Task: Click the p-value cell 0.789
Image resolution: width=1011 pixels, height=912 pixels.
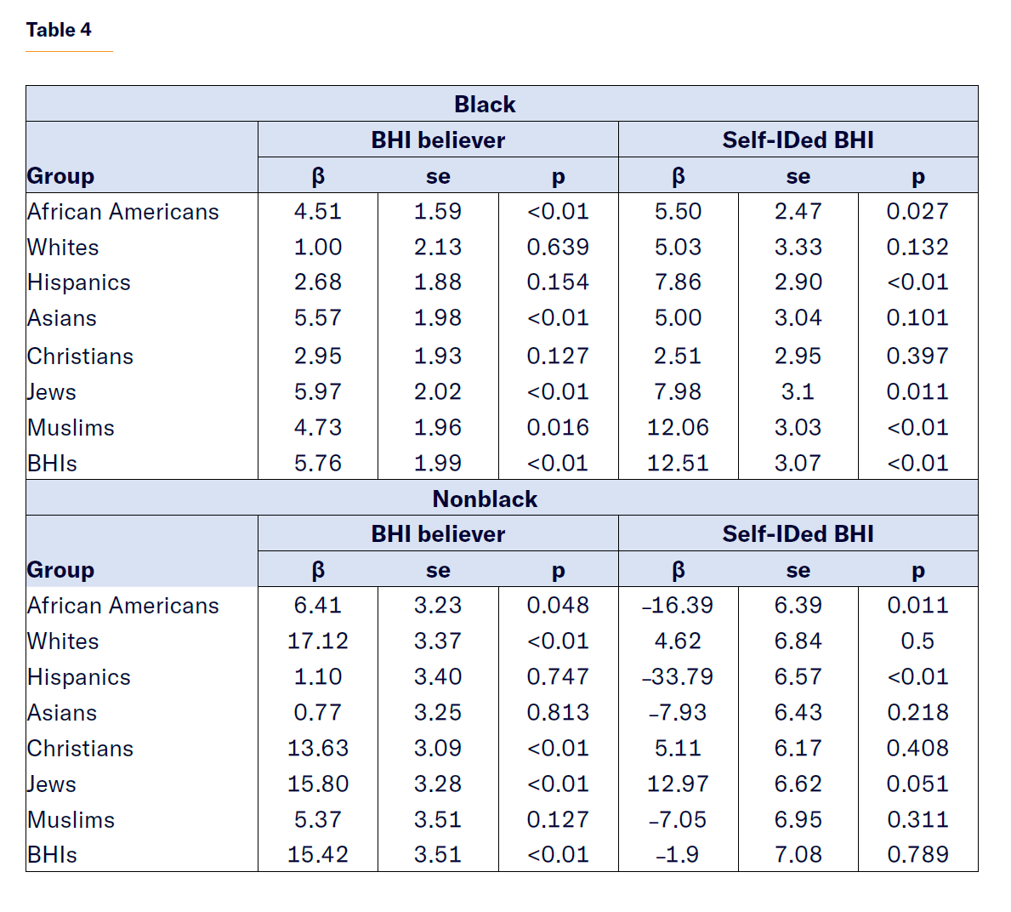Action: click(917, 855)
